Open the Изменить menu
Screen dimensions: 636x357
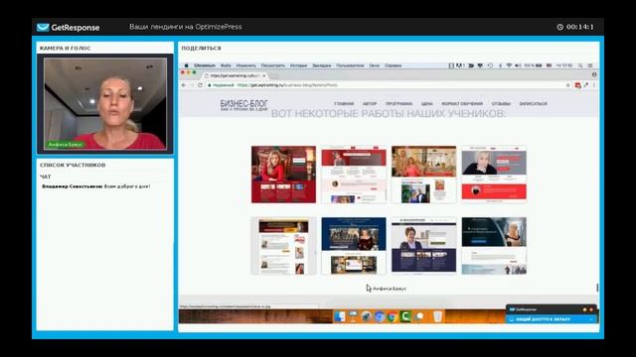tap(245, 65)
